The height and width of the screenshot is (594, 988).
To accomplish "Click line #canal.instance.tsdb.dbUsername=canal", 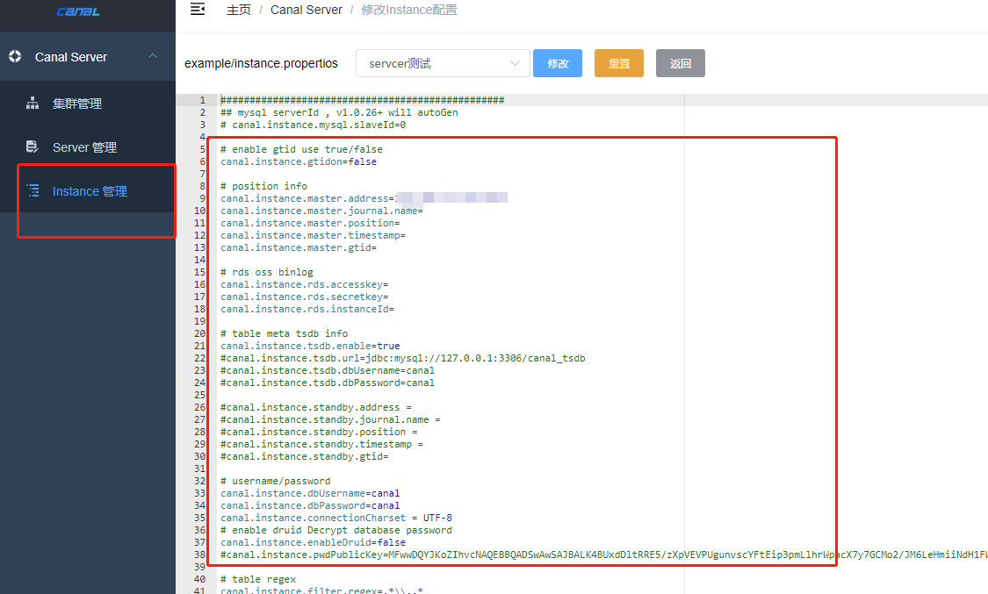I will 328,370.
